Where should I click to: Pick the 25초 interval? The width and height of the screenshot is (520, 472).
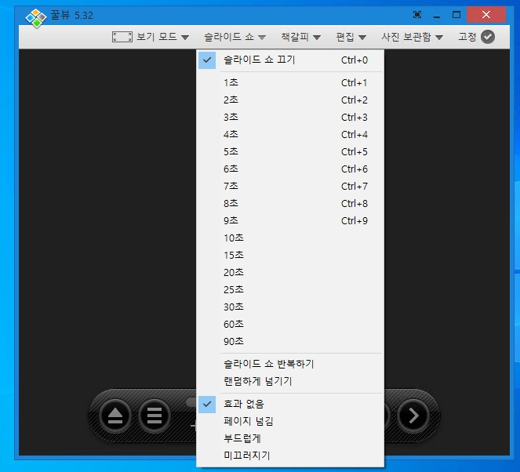(x=290, y=289)
